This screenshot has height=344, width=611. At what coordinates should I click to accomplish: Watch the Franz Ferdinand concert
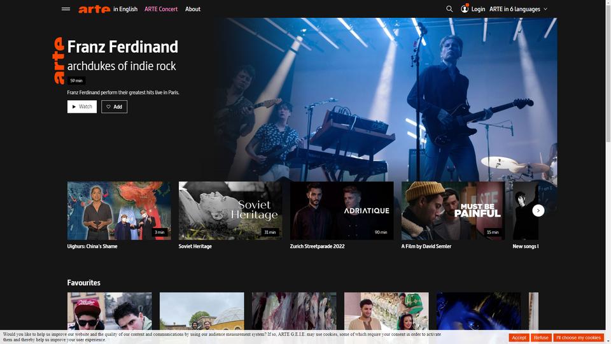(82, 106)
